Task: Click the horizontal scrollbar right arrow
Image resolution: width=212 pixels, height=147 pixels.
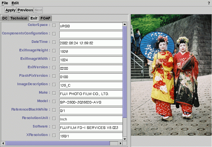Action: (x=120, y=143)
